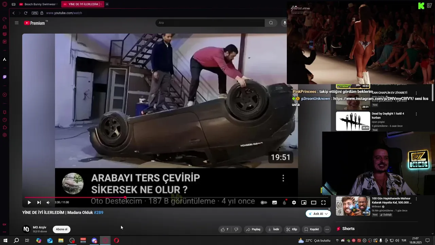Click the www.youtube.com/watch address bar

point(64,13)
